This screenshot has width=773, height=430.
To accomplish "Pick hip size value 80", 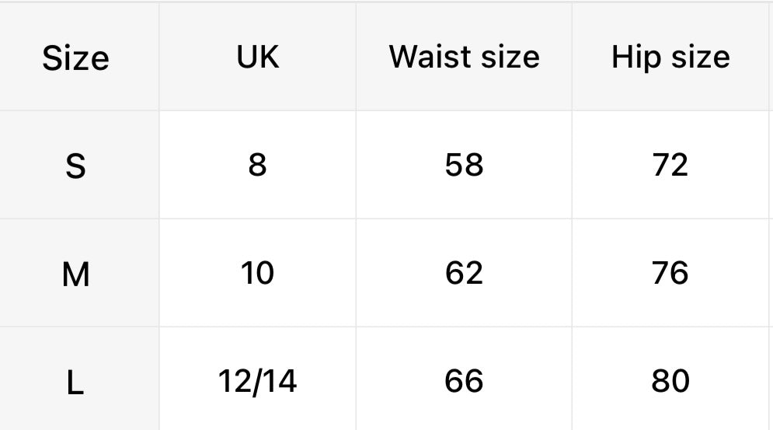I will [670, 381].
